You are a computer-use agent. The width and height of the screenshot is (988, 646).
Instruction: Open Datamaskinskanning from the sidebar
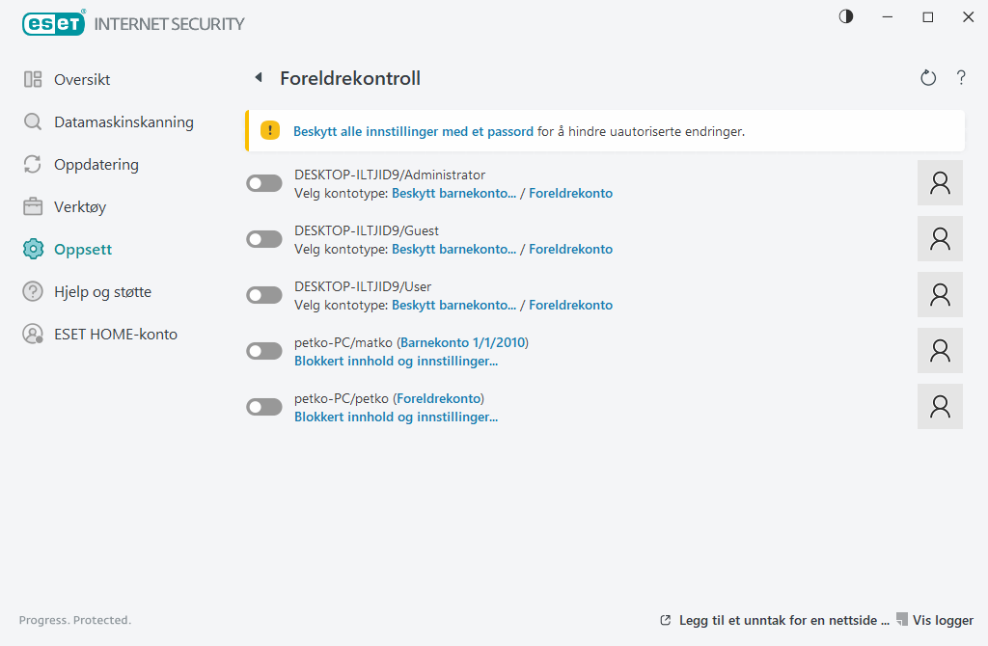point(123,121)
